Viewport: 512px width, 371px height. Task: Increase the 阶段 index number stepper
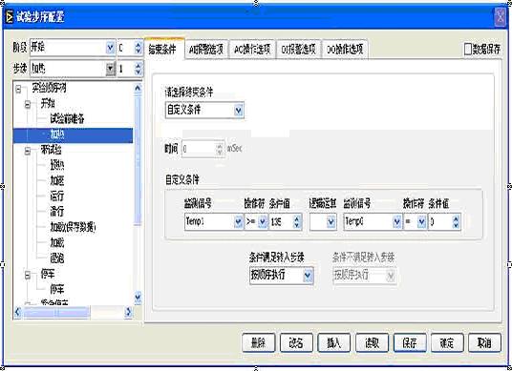pyautogui.click(x=138, y=45)
